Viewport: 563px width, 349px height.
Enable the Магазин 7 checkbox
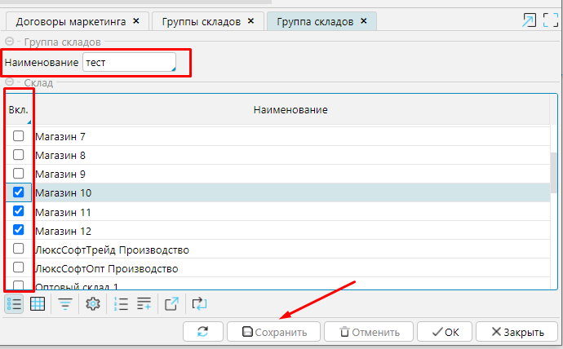(x=18, y=136)
